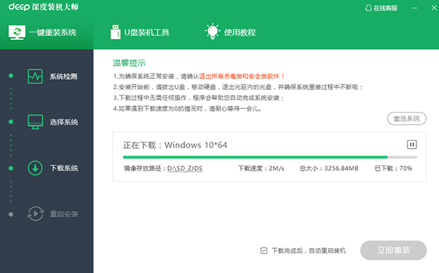The width and height of the screenshot is (439, 273).
Task: Click the 选择系统 monitor icon
Action: click(35, 122)
